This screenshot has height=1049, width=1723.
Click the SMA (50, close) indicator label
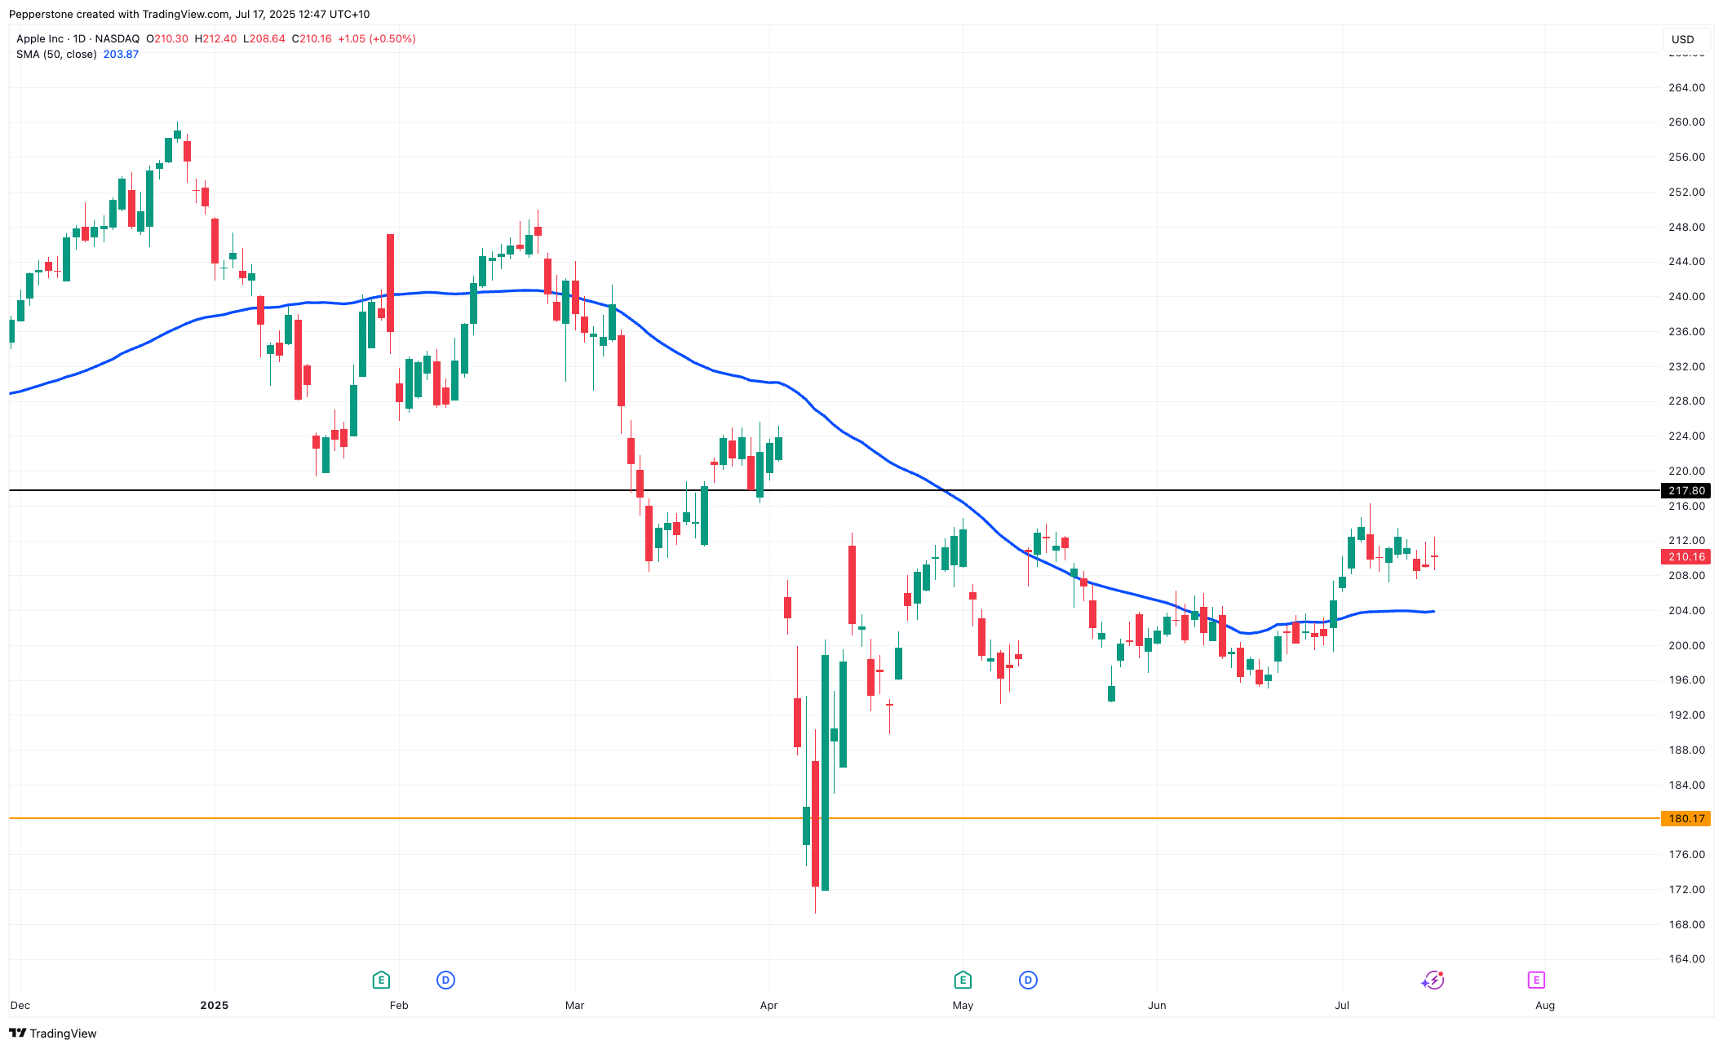click(x=56, y=54)
